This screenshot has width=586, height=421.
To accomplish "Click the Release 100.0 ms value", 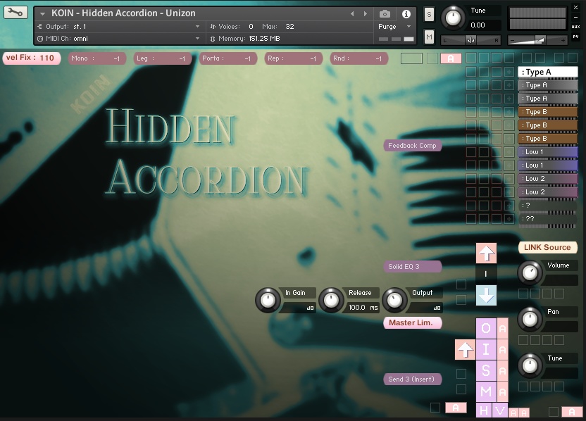I will coord(363,308).
